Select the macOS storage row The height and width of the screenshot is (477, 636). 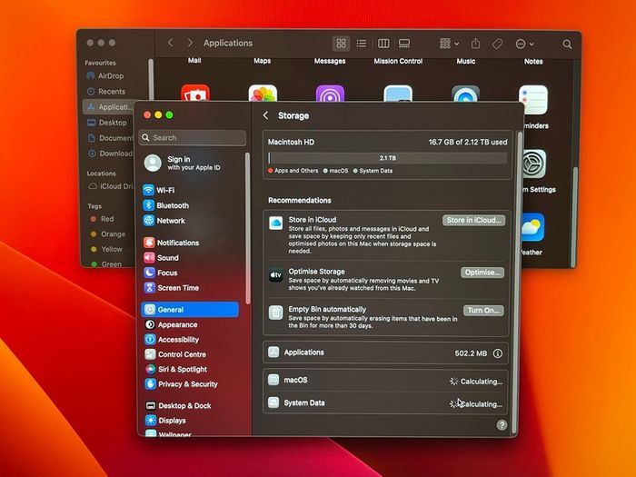[385, 381]
